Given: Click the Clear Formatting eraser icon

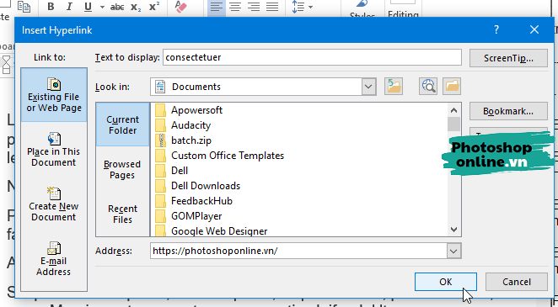Looking at the screenshot, I should [x=180, y=7].
